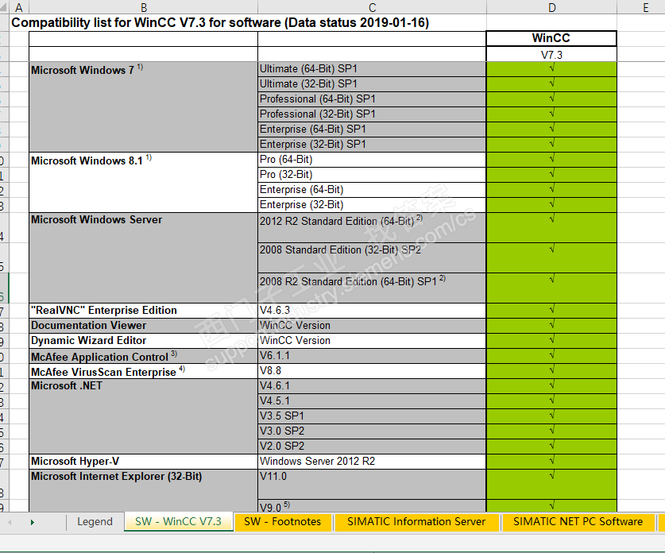The height and width of the screenshot is (553, 665).
Task: Open the SIMATIC Information Server sheet tab
Action: 416,522
